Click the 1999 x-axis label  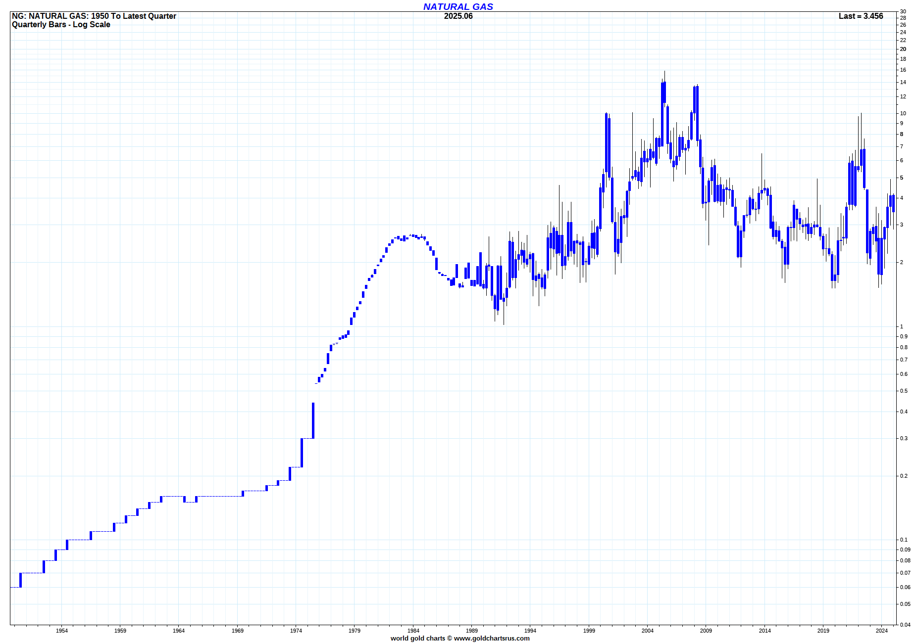tap(589, 631)
